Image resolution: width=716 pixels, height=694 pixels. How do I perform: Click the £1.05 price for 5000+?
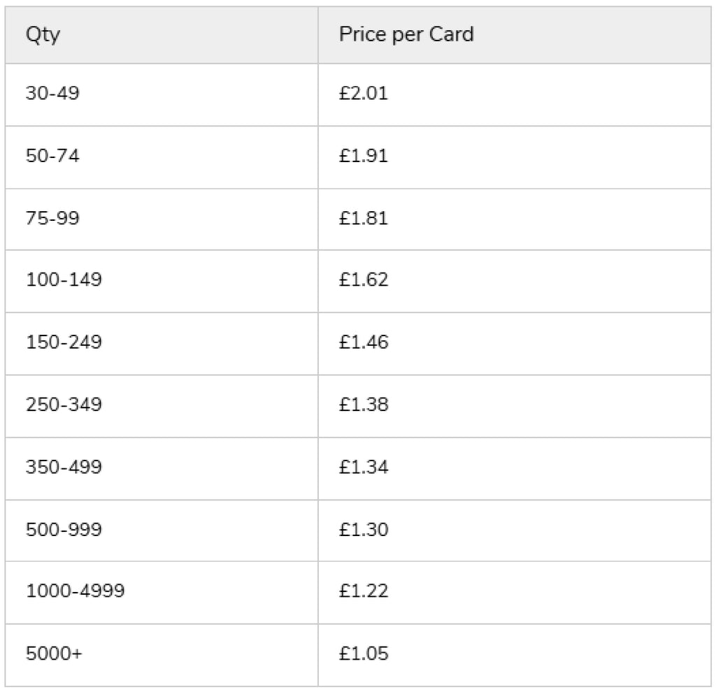pos(364,653)
